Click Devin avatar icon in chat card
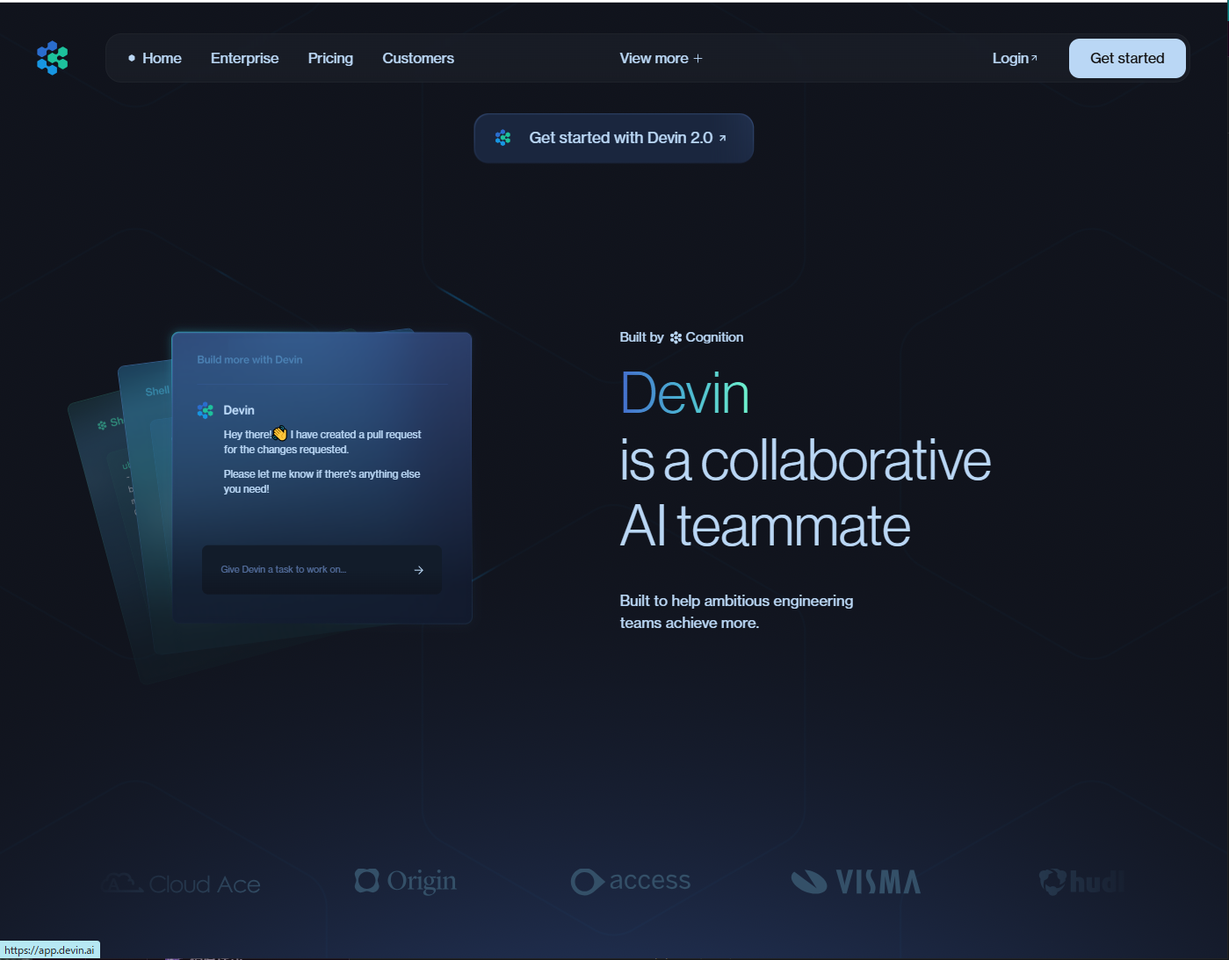Viewport: 1229px width, 960px height. 206,410
